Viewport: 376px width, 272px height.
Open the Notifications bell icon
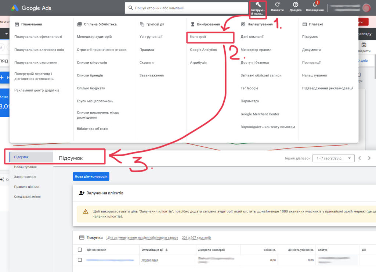[315, 5]
